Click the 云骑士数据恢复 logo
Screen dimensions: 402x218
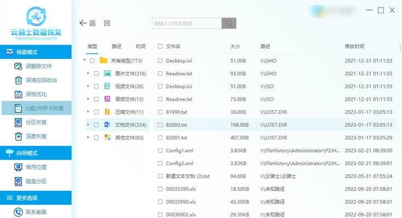[x=36, y=23]
